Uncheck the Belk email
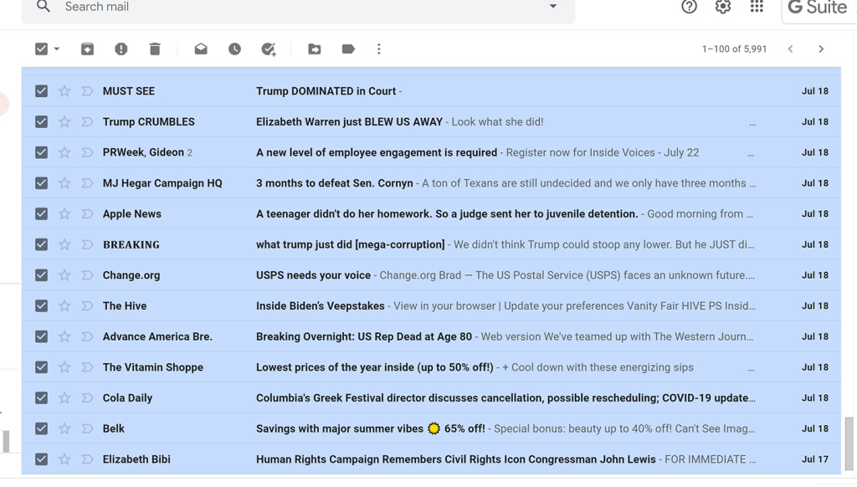The width and height of the screenshot is (857, 487). pos(42,428)
